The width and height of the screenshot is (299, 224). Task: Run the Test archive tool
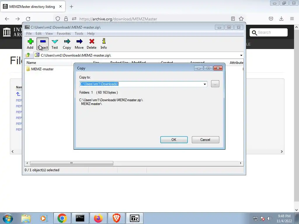click(55, 44)
